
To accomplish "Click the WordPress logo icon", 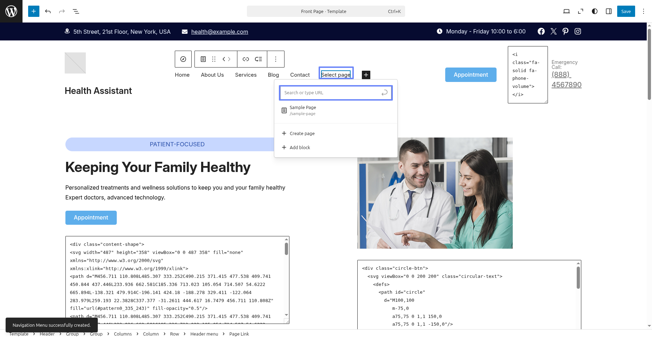I will click(11, 11).
